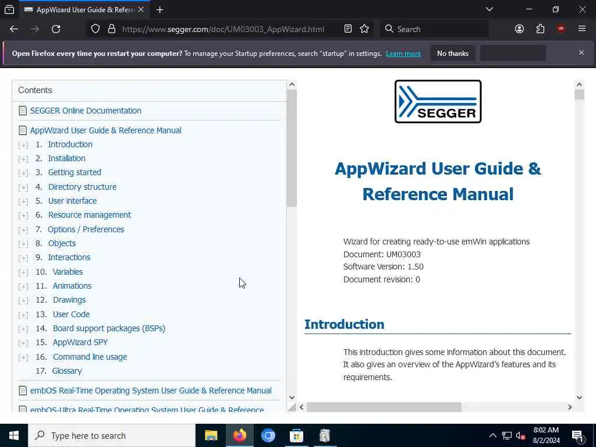Expand the 14. Board support packages section
The width and height of the screenshot is (596, 447).
coord(23,329)
